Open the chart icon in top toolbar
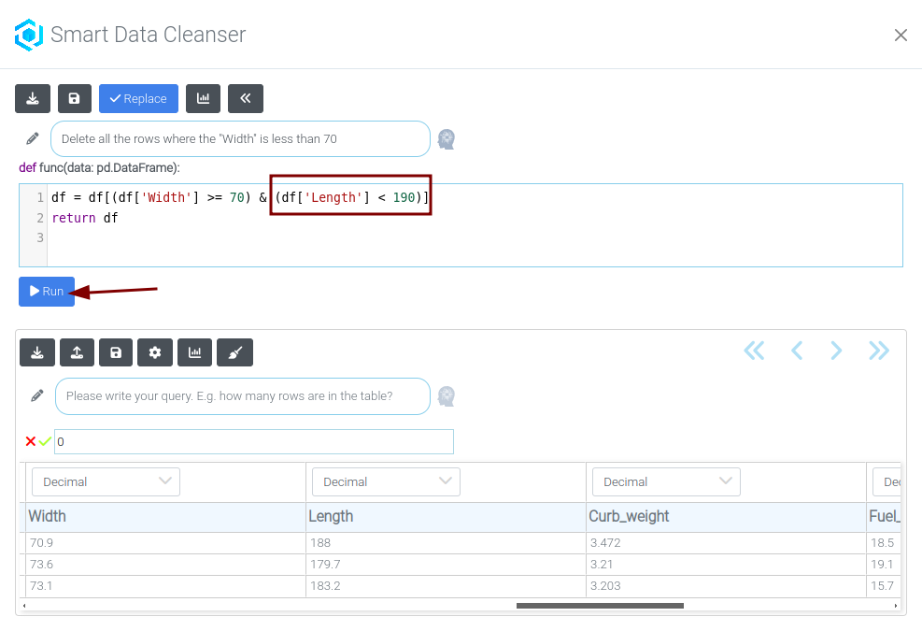This screenshot has width=922, height=631. pos(203,98)
